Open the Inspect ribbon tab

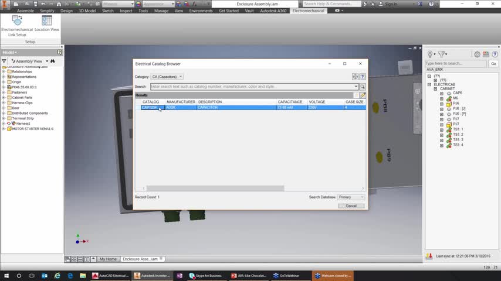(126, 11)
